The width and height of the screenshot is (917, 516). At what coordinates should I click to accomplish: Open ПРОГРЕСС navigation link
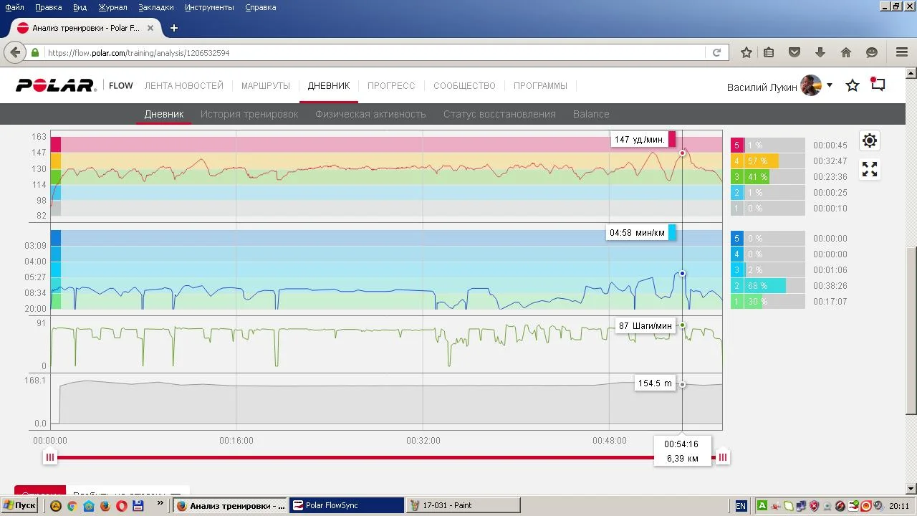(391, 86)
